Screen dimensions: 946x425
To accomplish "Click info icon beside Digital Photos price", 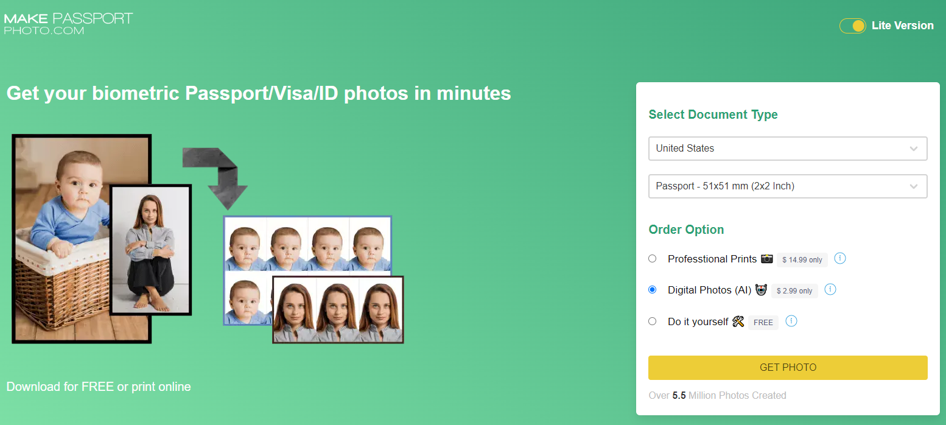I will 830,289.
